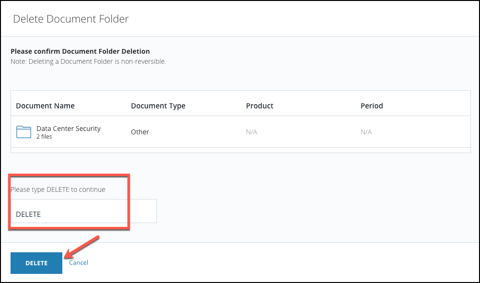Click the 'Delete Document Folder' dialog title
The height and width of the screenshot is (283, 480).
coord(70,19)
